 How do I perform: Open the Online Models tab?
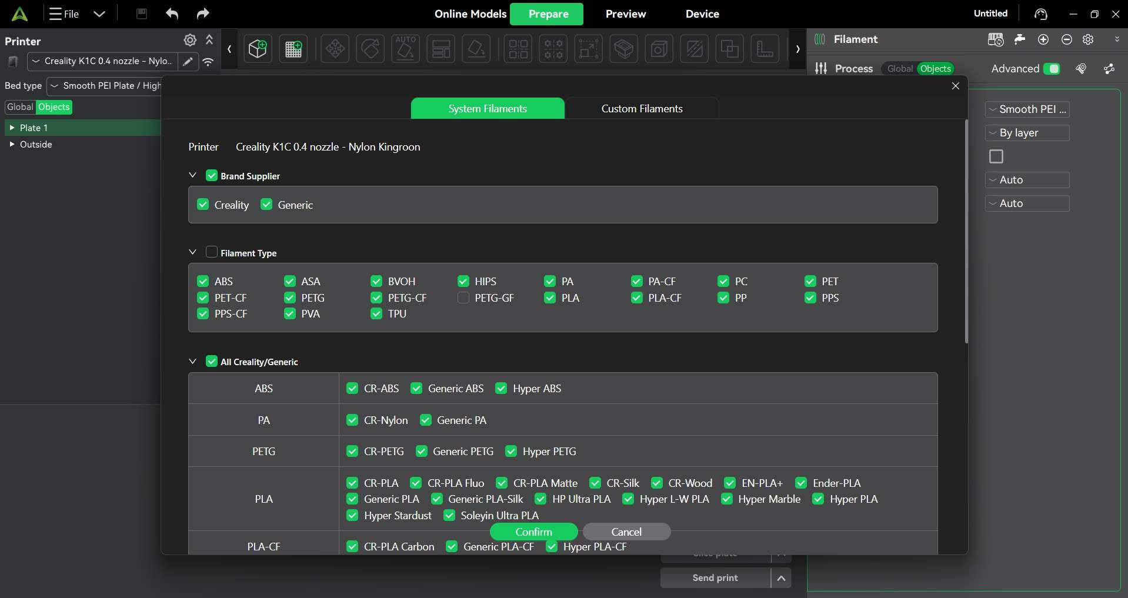click(470, 14)
